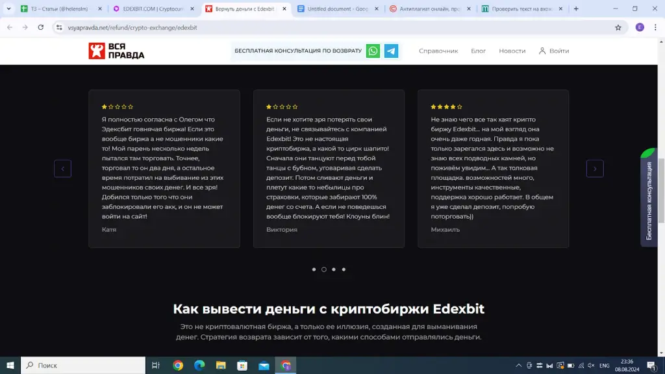
Task: Open Telegram consultation icon
Action: 391,51
